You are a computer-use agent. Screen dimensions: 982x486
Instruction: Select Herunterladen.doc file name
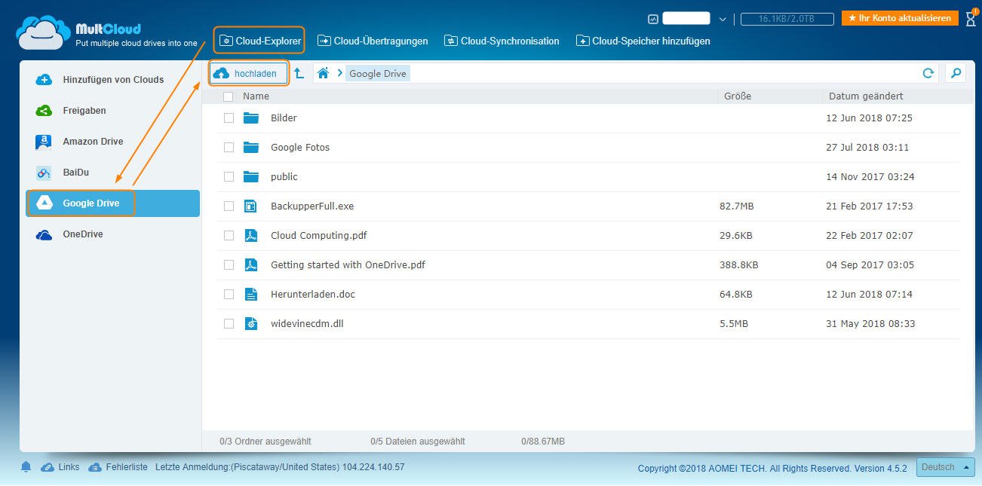point(313,294)
